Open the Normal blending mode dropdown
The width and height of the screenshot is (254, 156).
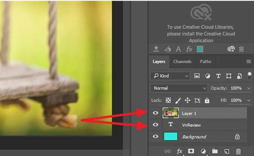179,88
